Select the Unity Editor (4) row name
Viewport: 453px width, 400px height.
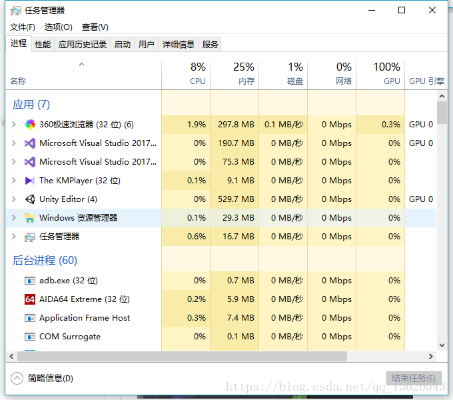tap(68, 199)
